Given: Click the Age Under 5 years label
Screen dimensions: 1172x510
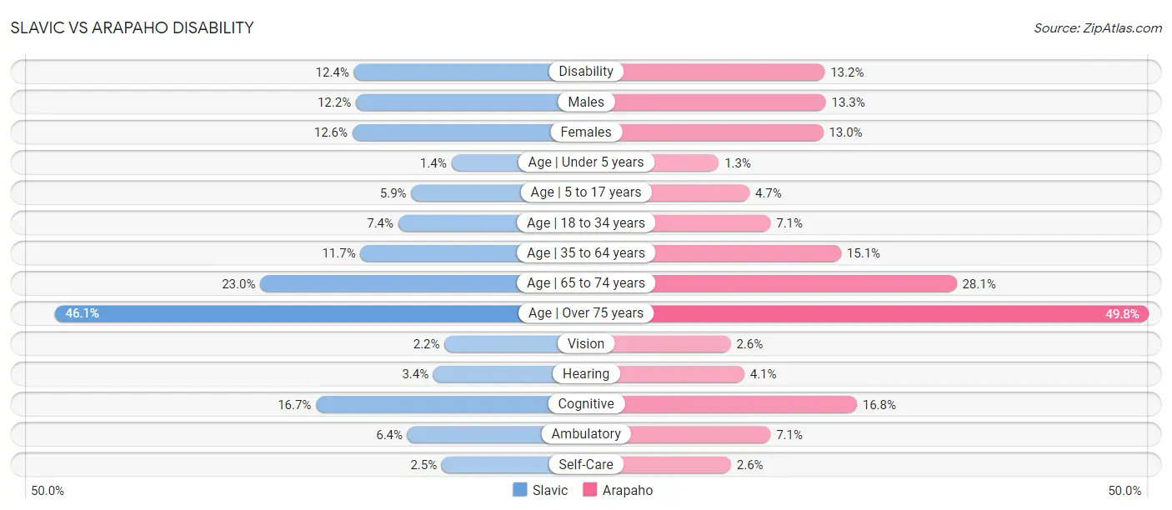Looking at the screenshot, I should click(x=586, y=162).
